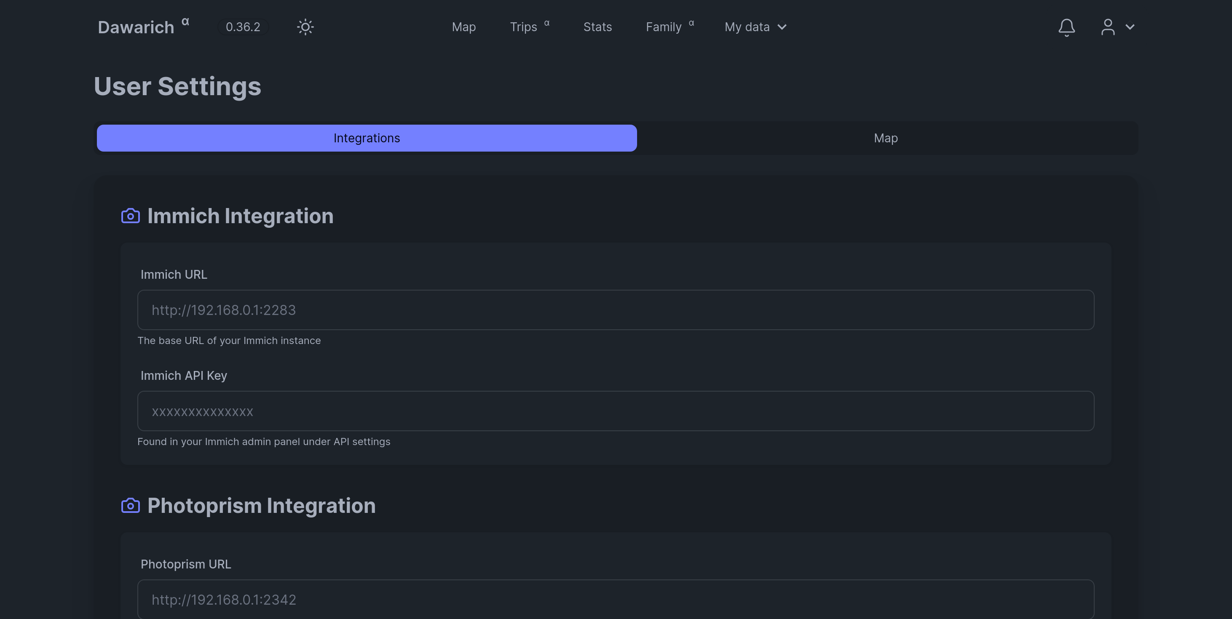Open the notifications bell

[x=1066, y=27]
